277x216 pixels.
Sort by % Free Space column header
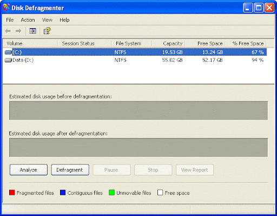coord(246,43)
